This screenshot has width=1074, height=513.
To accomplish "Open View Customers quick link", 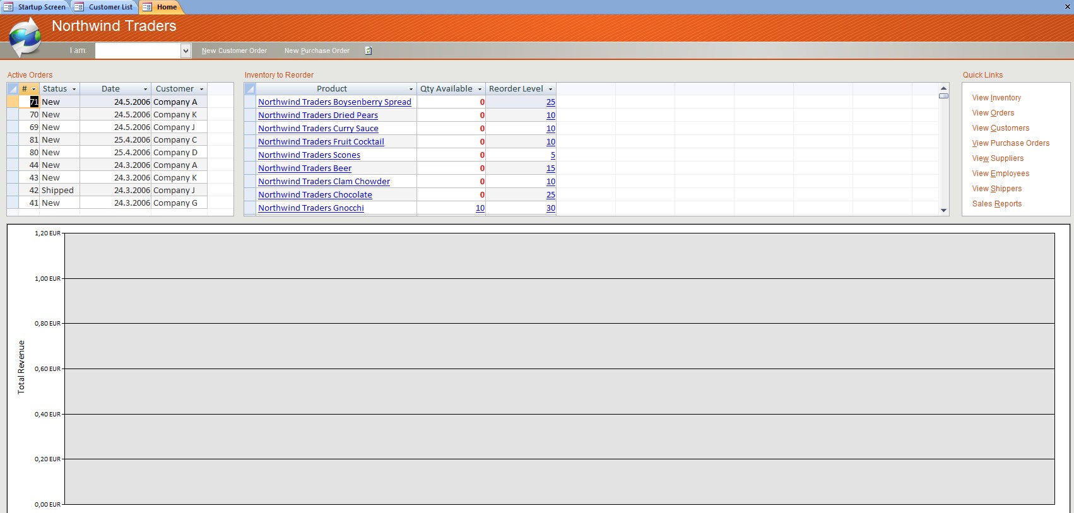I will (1001, 128).
